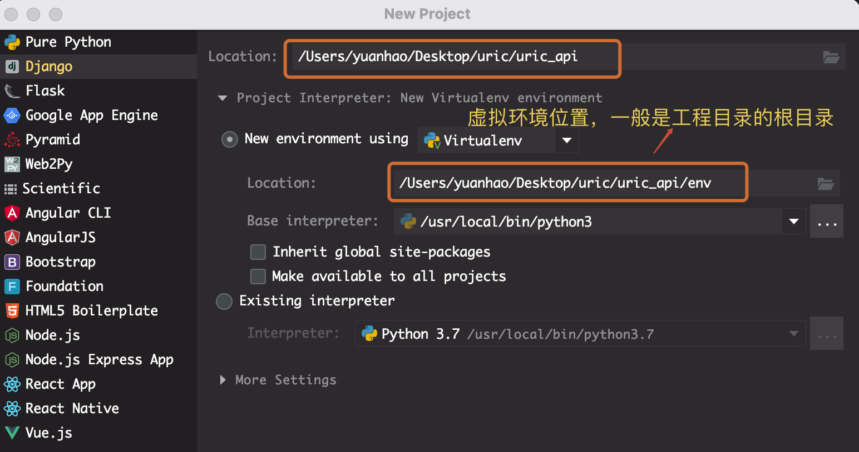The width and height of the screenshot is (859, 452).
Task: Expand More Settings section
Action: (223, 380)
